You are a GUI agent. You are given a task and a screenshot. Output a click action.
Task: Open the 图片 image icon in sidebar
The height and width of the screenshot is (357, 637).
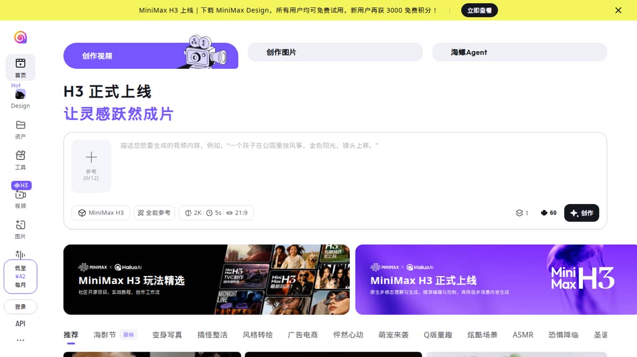20,225
